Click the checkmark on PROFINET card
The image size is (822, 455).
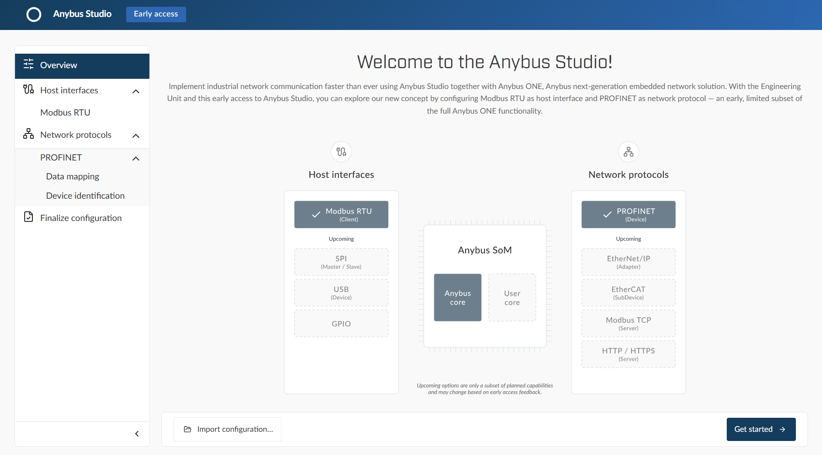607,215
